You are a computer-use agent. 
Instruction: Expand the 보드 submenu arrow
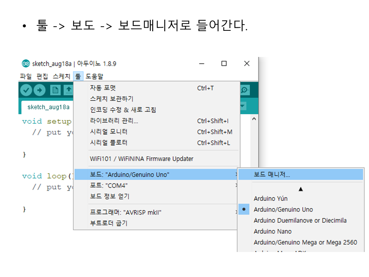coord(236,175)
